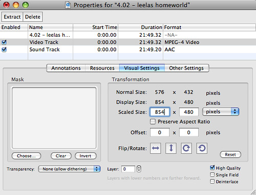The image size is (256, 195).
Task: Flip the video vertically
Action: [x=171, y=148]
